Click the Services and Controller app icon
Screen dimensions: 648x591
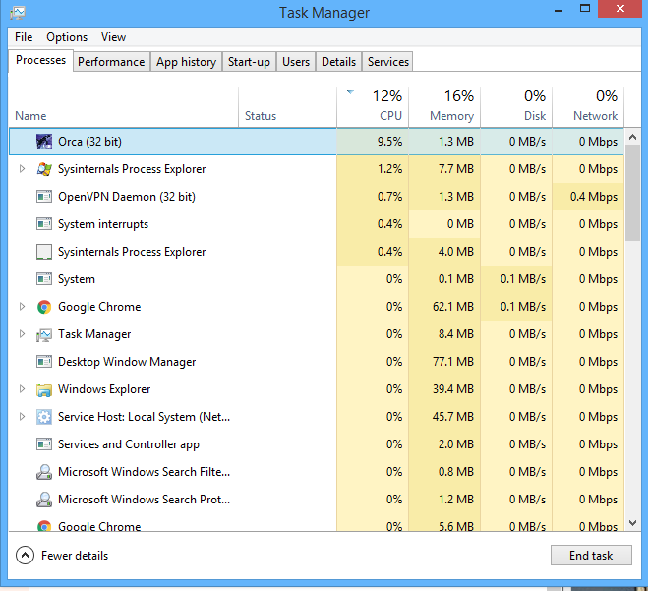pos(44,444)
